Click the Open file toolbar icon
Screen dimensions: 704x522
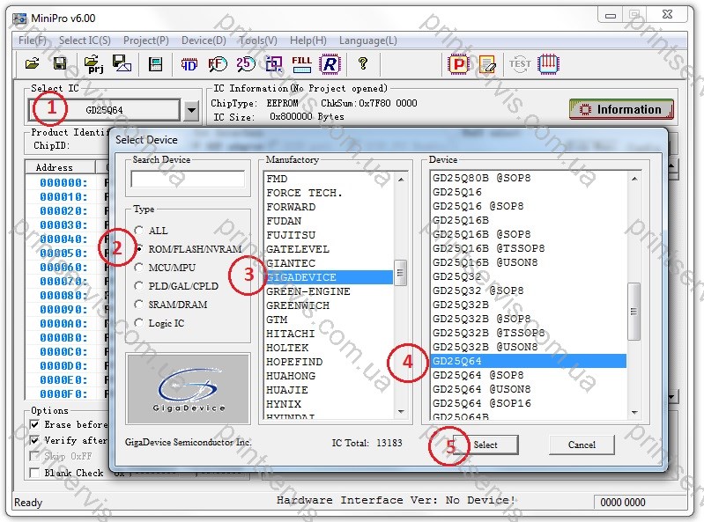click(32, 63)
